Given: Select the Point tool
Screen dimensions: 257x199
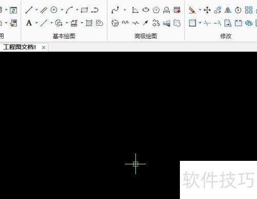Looking at the screenshot, I should (x=125, y=10).
